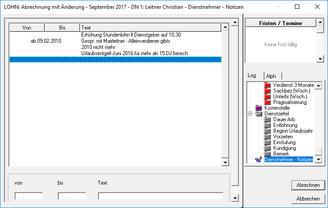Click the gray Entlohnung folder icon
The height and width of the screenshot is (208, 328).
(267, 125)
